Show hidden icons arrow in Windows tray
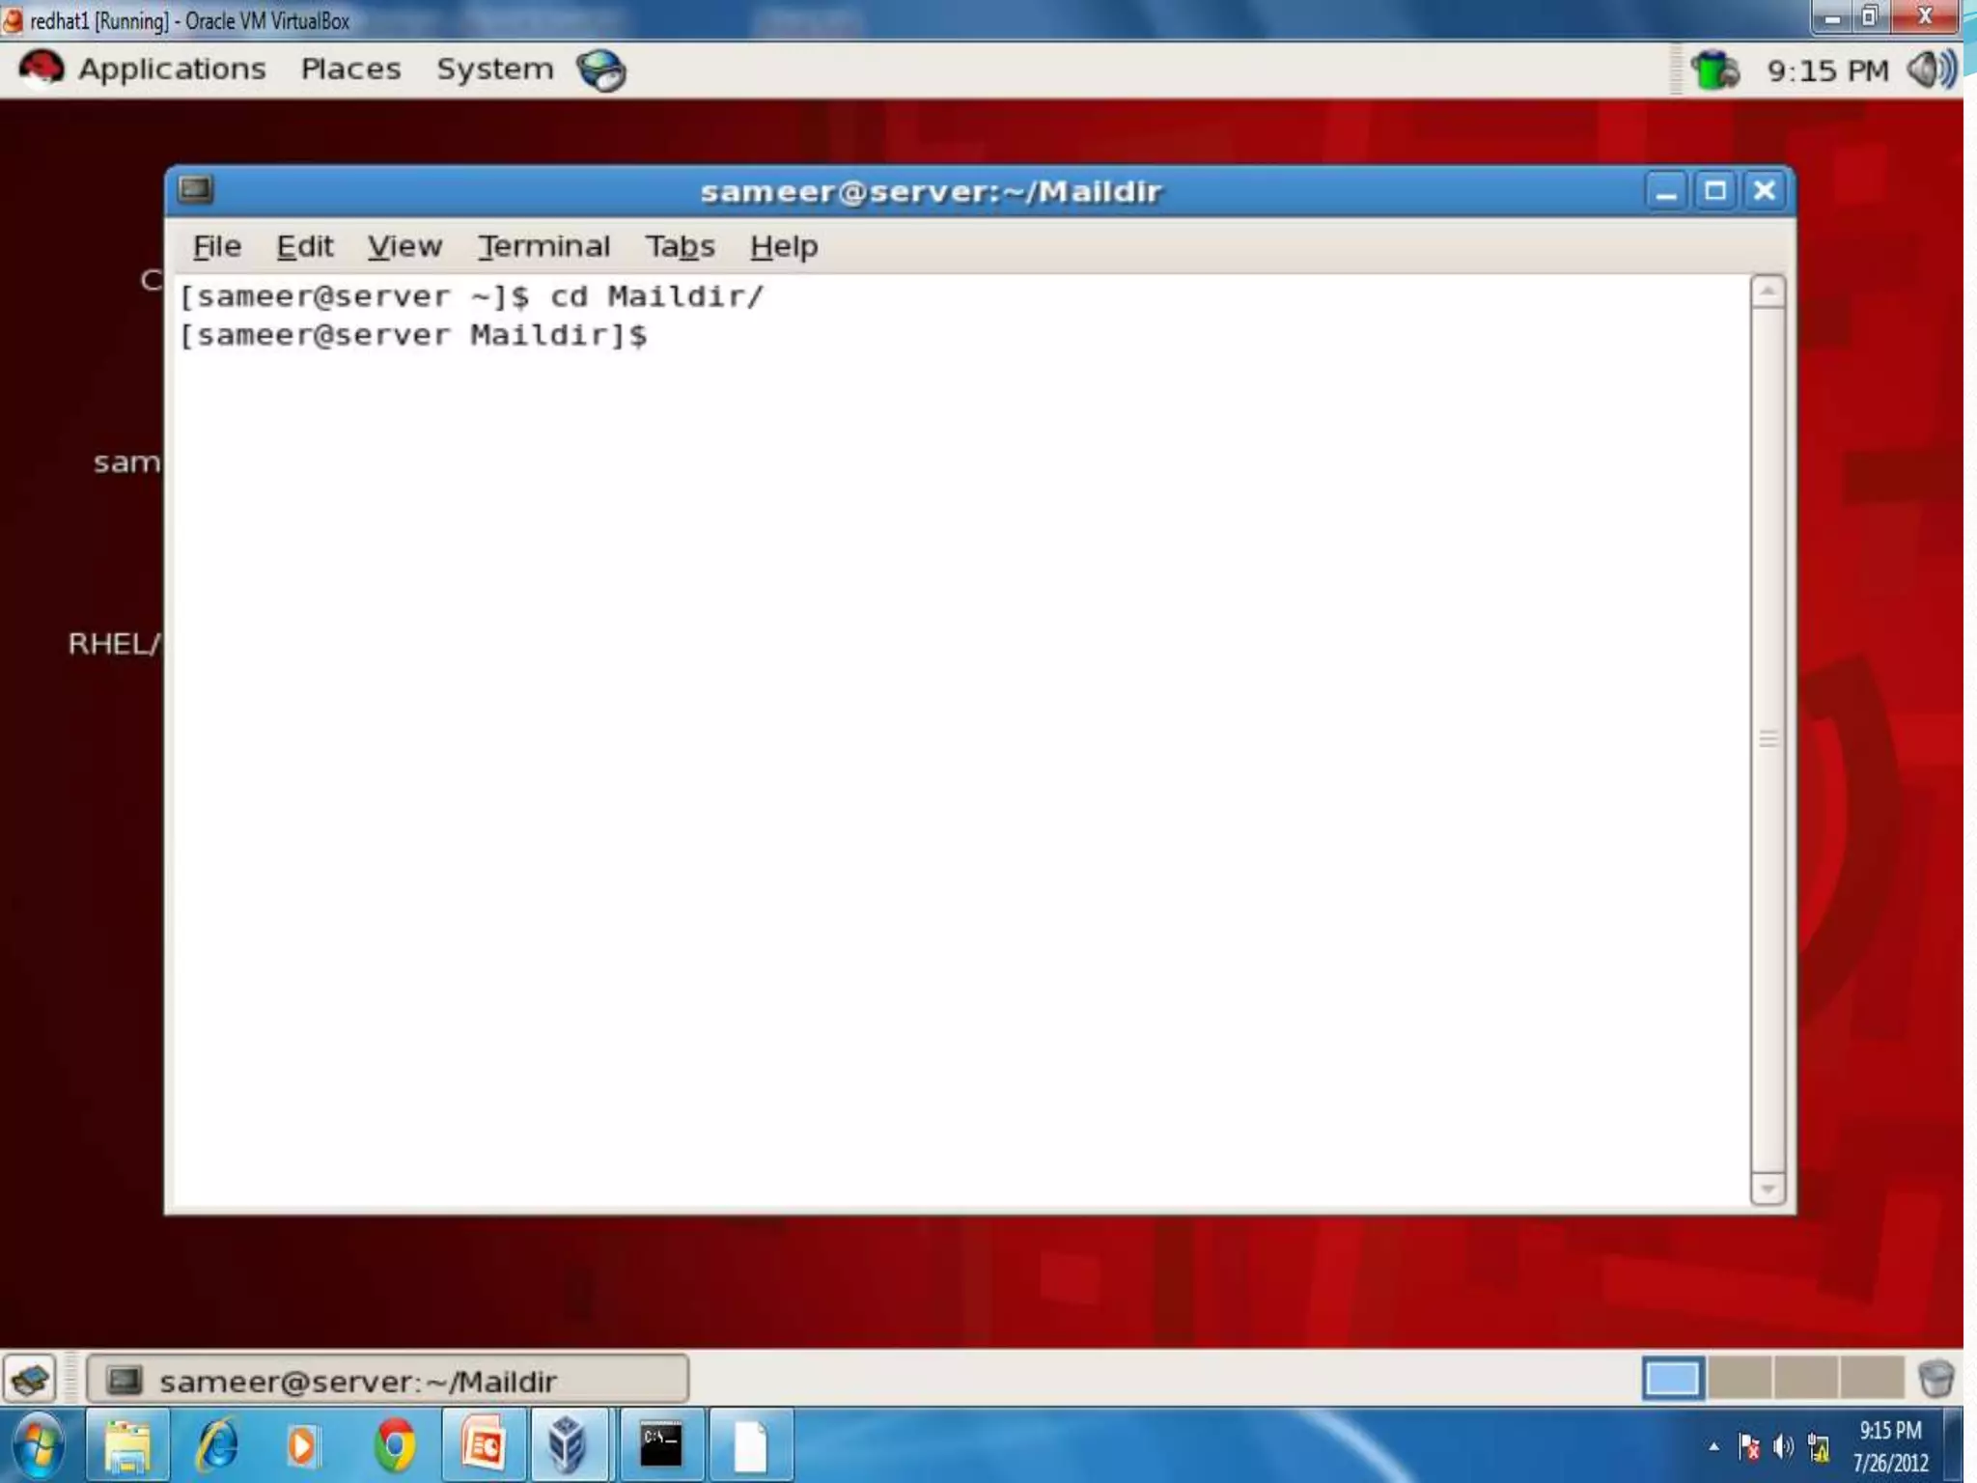The height and width of the screenshot is (1483, 1977). click(1713, 1446)
